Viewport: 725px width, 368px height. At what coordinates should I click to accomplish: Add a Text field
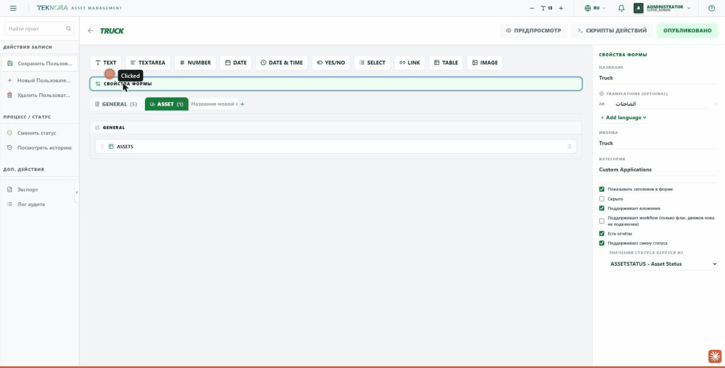pyautogui.click(x=106, y=63)
